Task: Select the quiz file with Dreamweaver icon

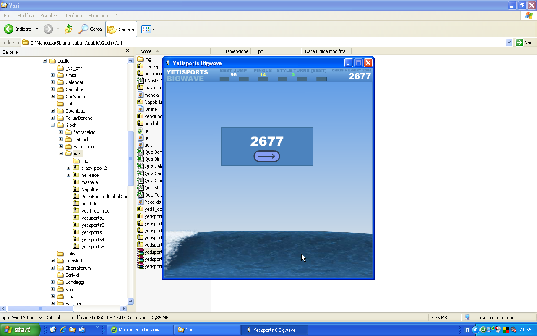Action: [x=141, y=131]
